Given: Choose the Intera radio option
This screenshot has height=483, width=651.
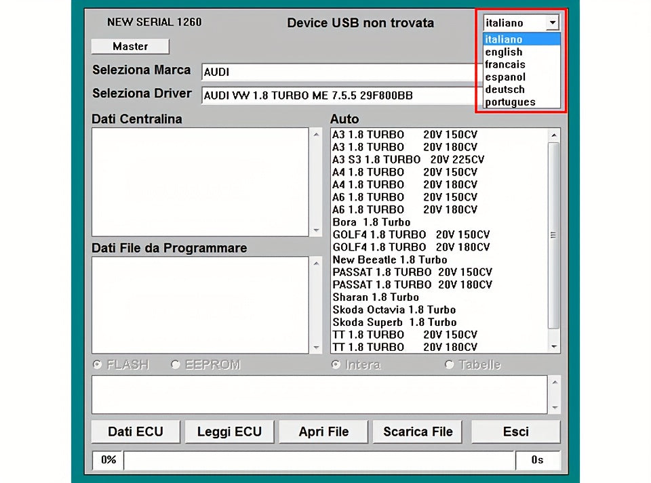Looking at the screenshot, I should click(336, 364).
